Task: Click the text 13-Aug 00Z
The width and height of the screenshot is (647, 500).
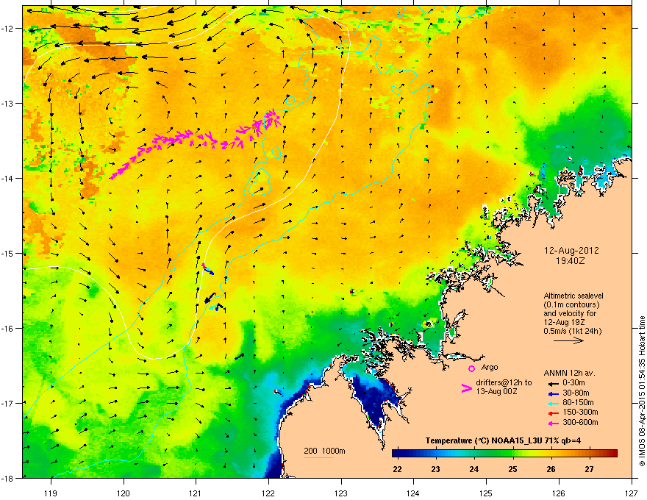Action: 496,391
